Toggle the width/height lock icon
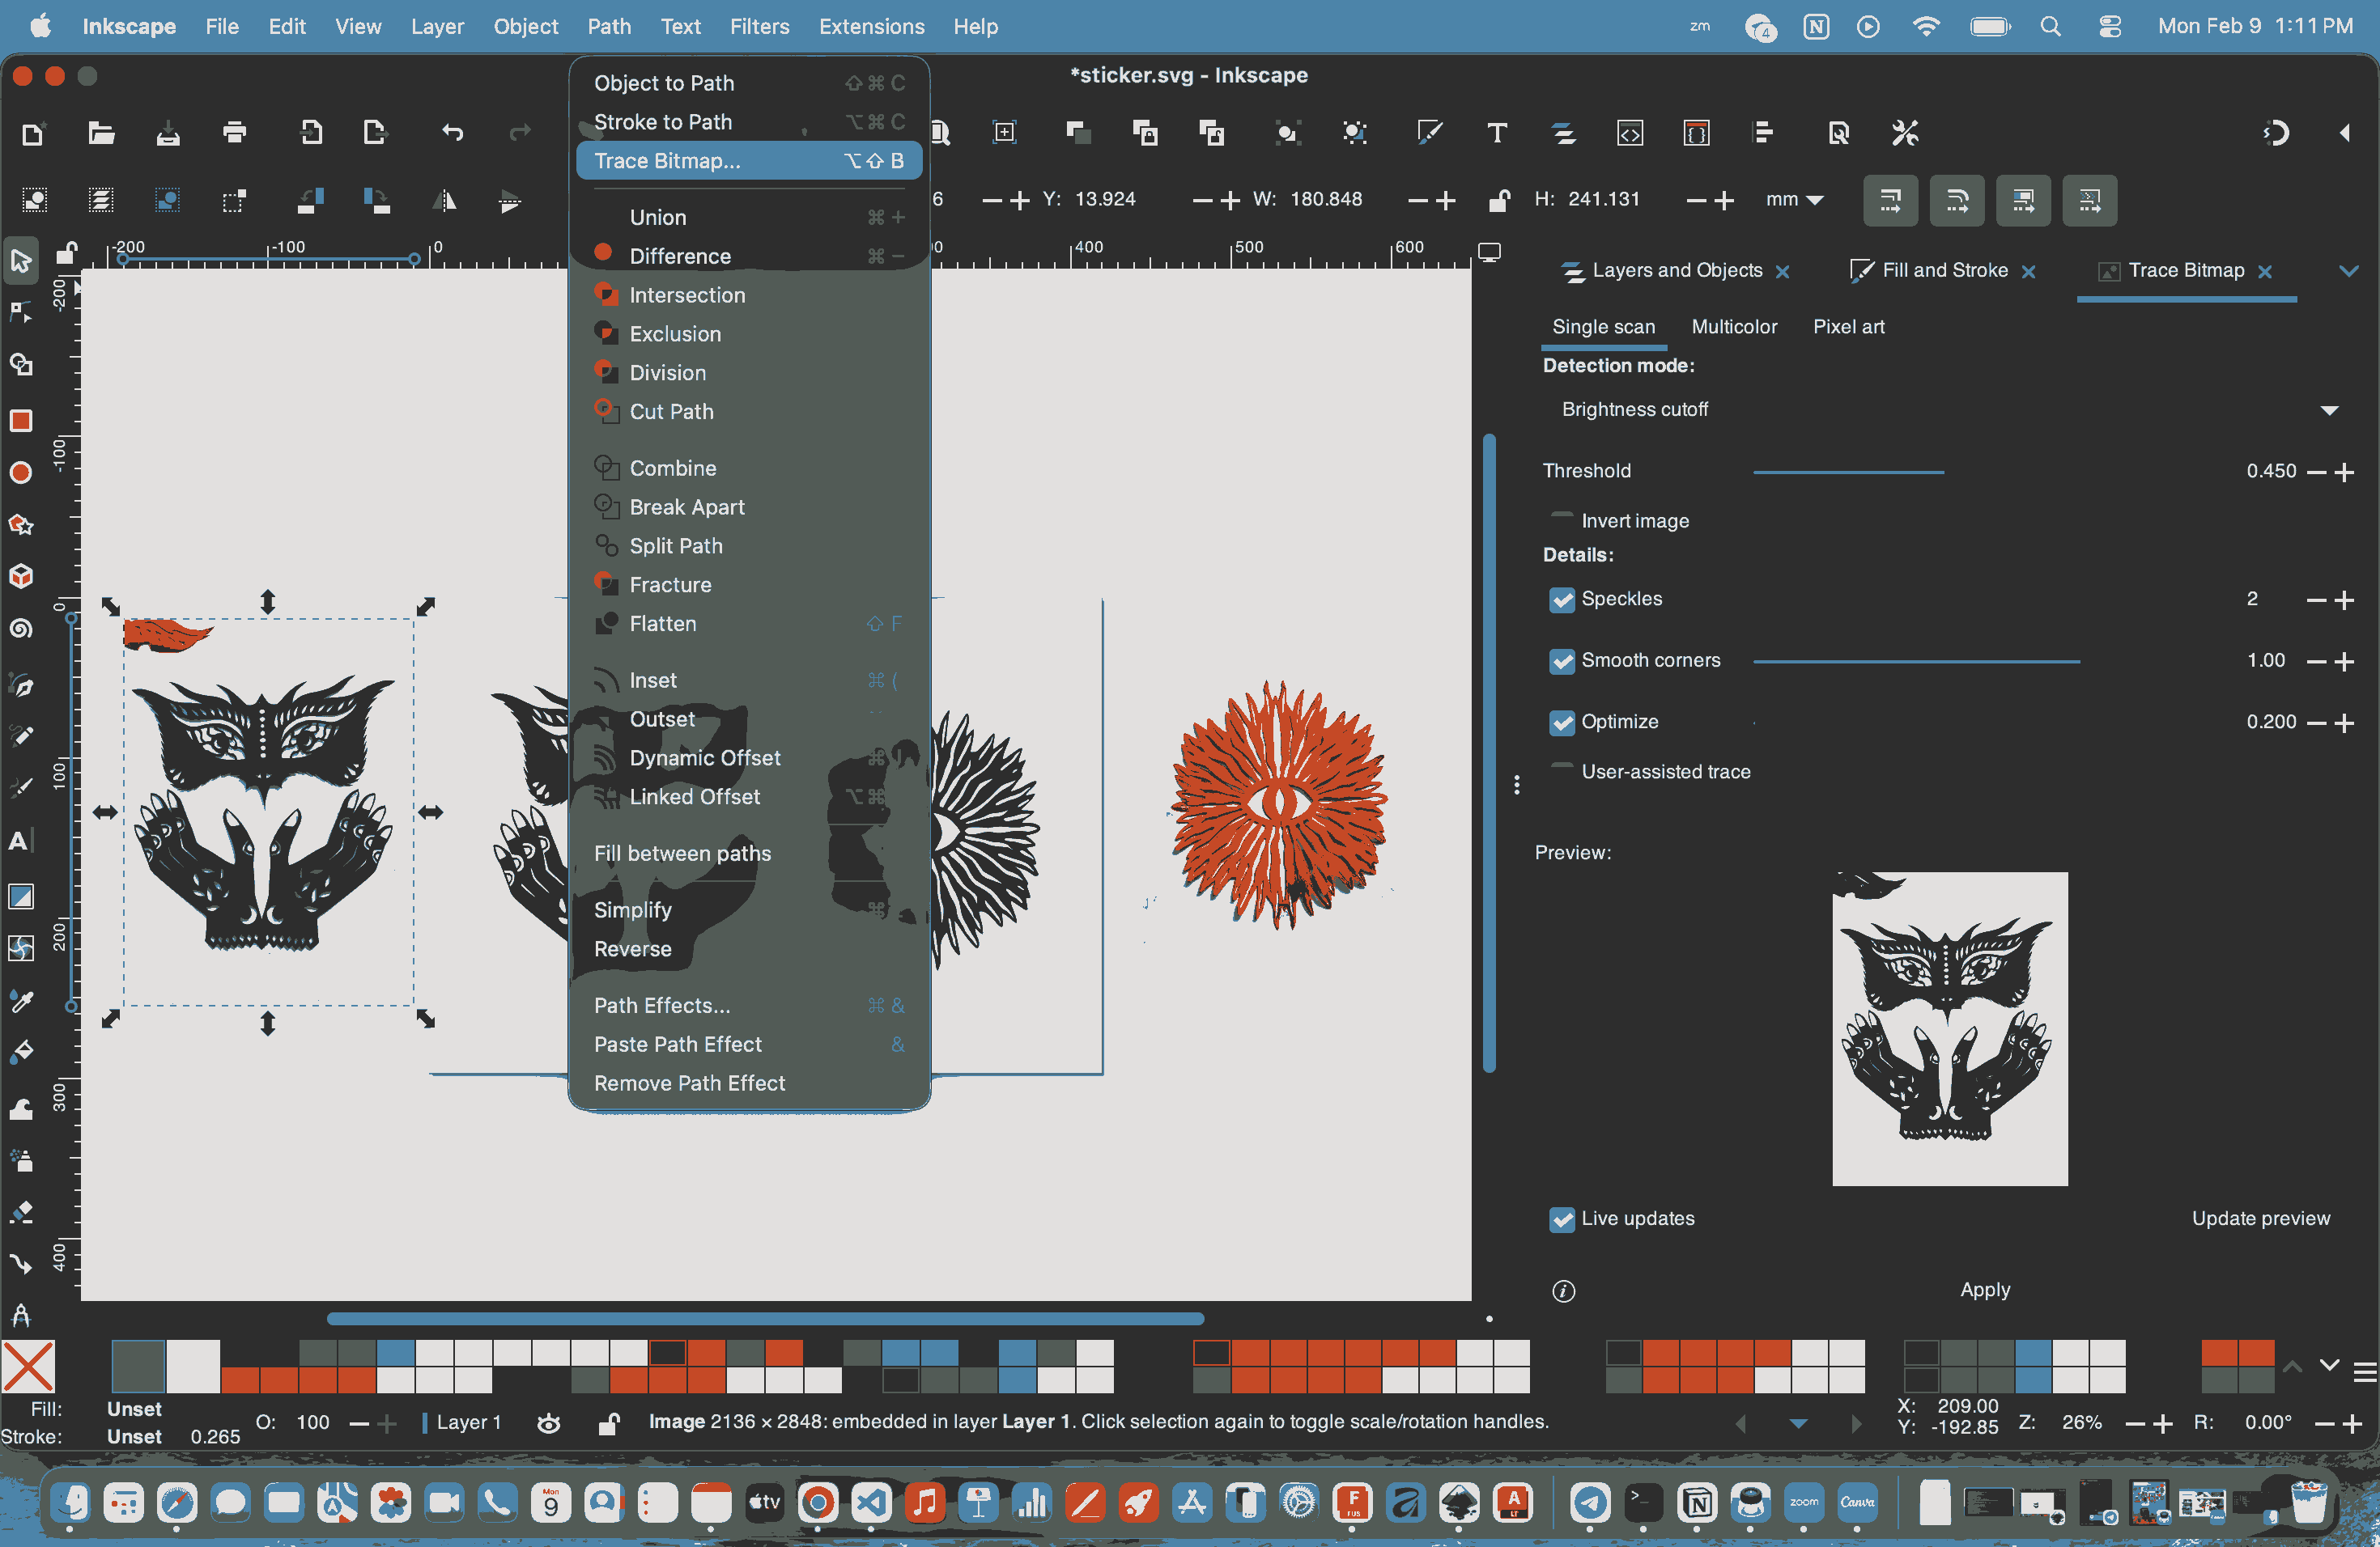This screenshot has width=2380, height=1547. (x=1498, y=200)
